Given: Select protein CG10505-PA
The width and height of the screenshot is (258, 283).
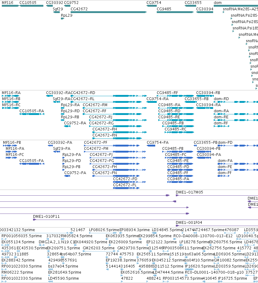Looking at the screenshot, I should 32,161.
